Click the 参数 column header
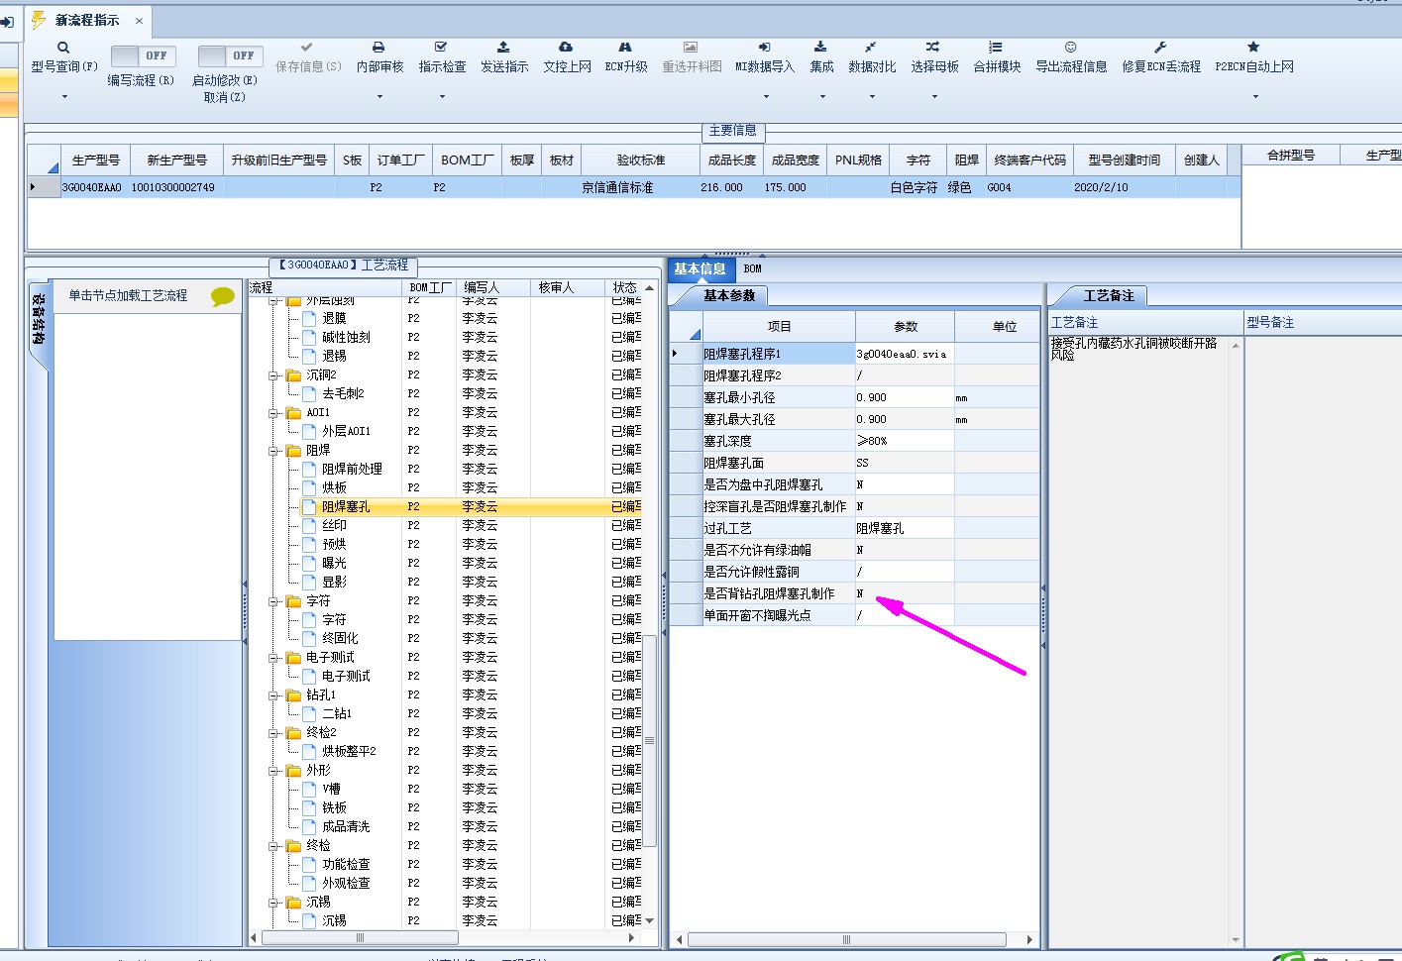The height and width of the screenshot is (961, 1402). tap(905, 326)
